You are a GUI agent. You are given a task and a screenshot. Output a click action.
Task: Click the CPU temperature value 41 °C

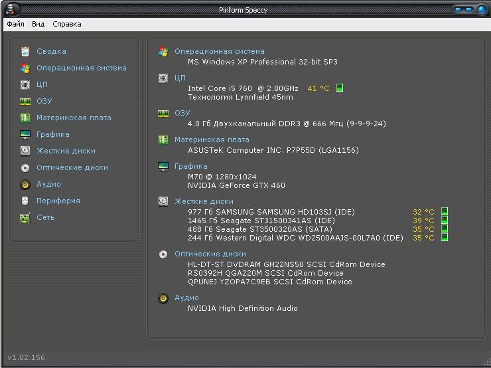[318, 88]
